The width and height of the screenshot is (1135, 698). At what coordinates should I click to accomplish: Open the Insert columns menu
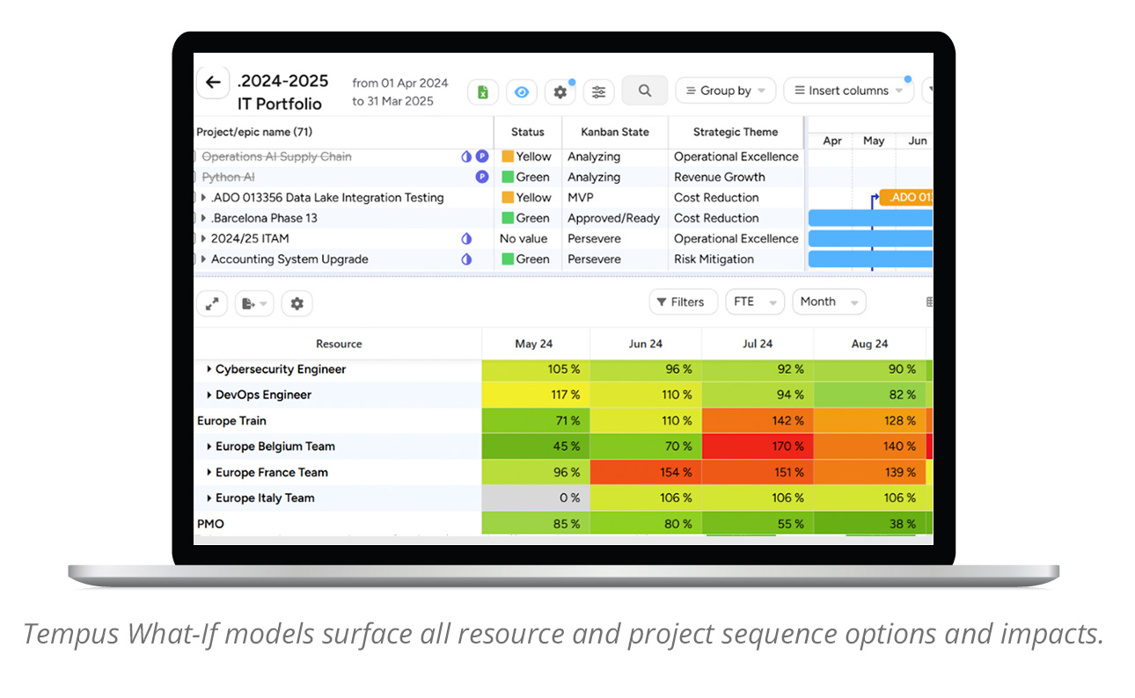[x=847, y=91]
